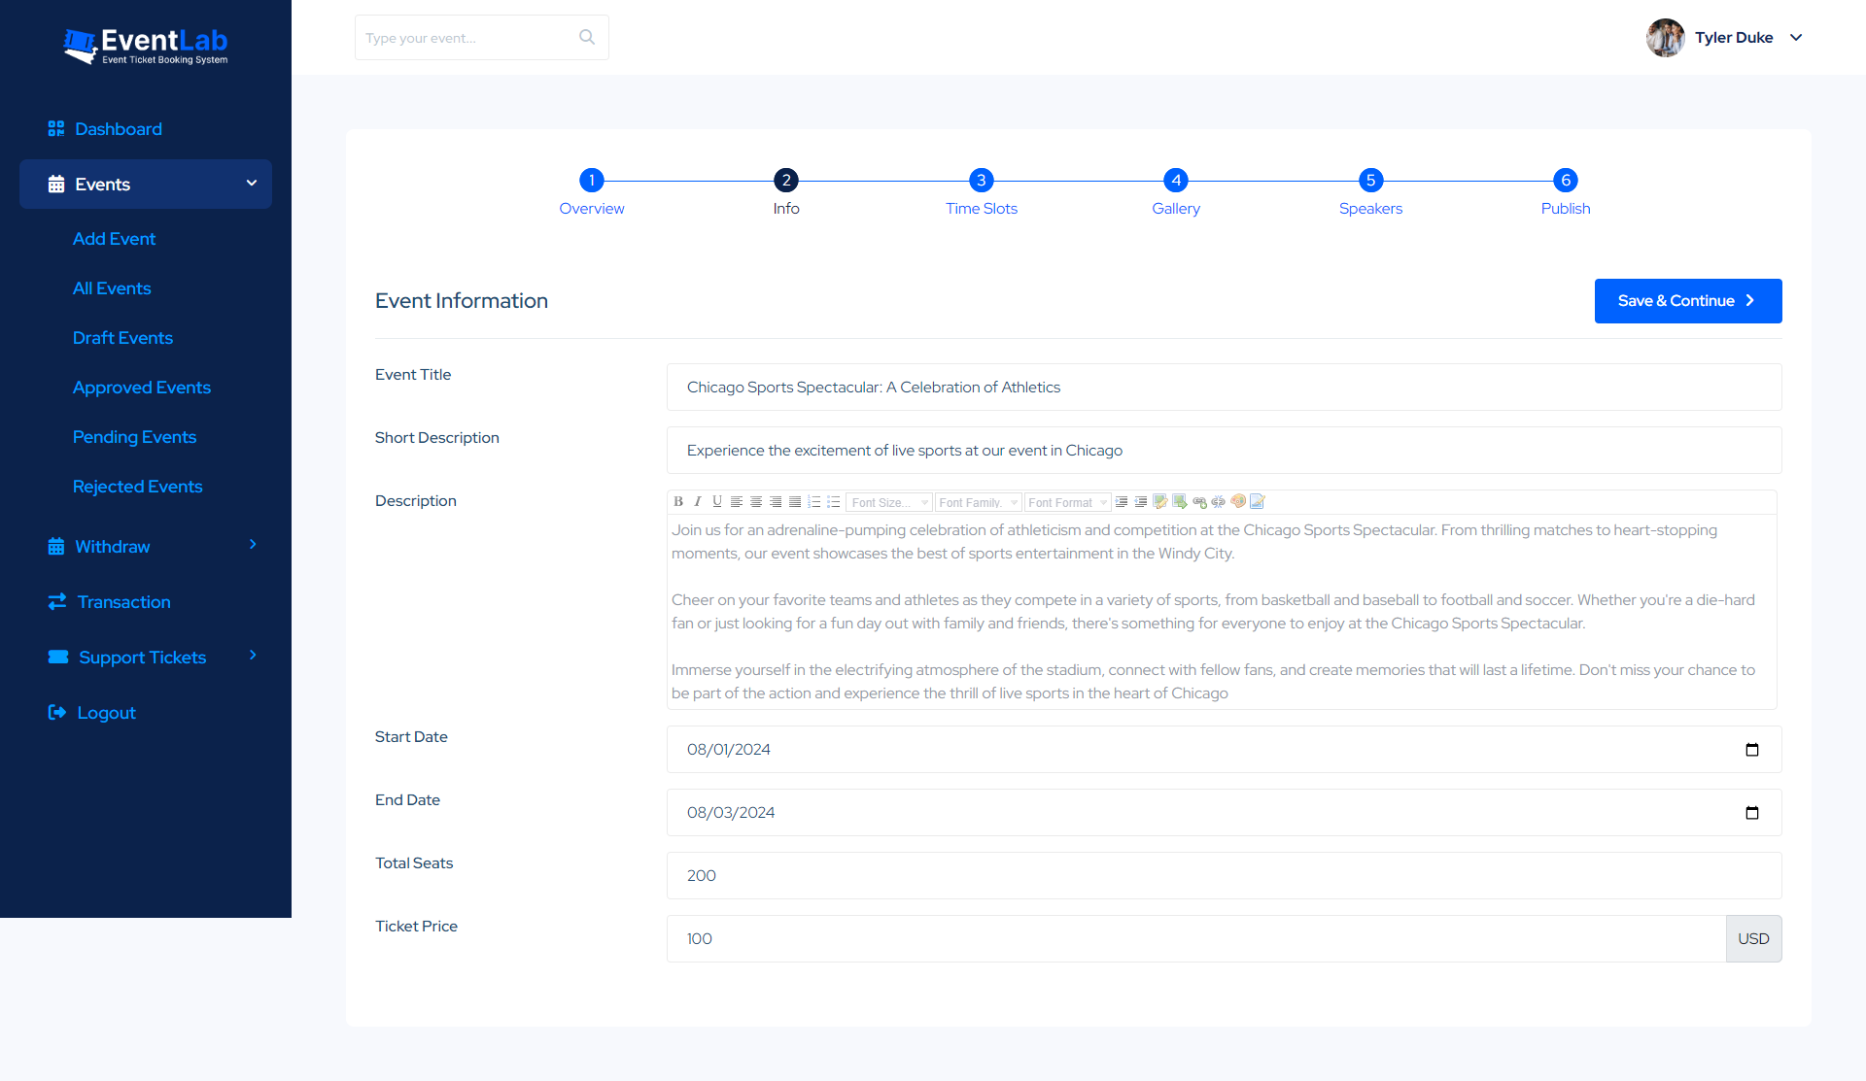The width and height of the screenshot is (1866, 1081).
Task: Open the Font Size dropdown
Action: (889, 502)
